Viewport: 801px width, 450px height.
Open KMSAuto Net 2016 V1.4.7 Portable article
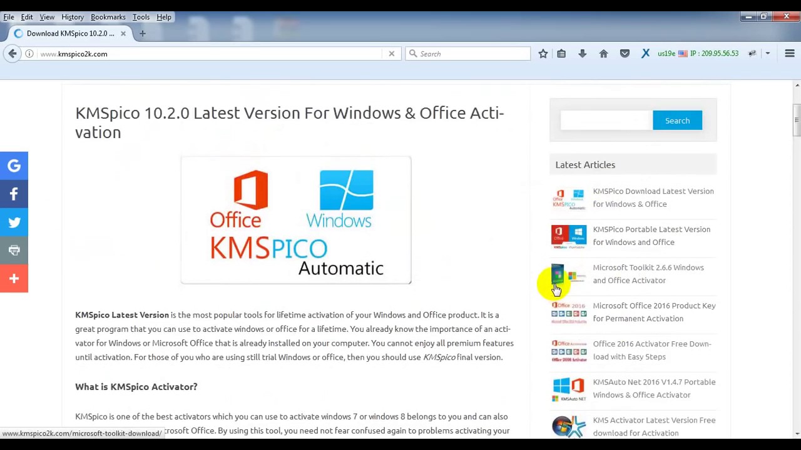654,388
